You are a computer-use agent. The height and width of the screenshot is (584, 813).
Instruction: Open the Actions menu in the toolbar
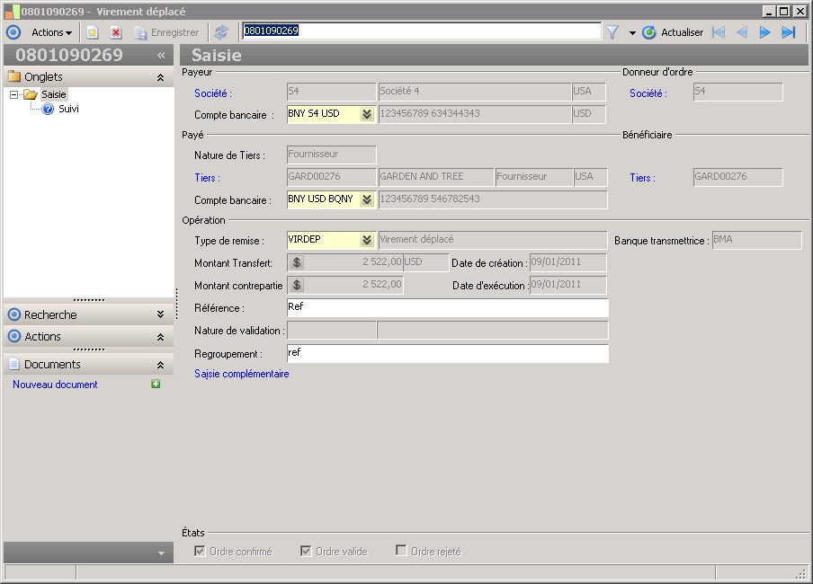[52, 32]
